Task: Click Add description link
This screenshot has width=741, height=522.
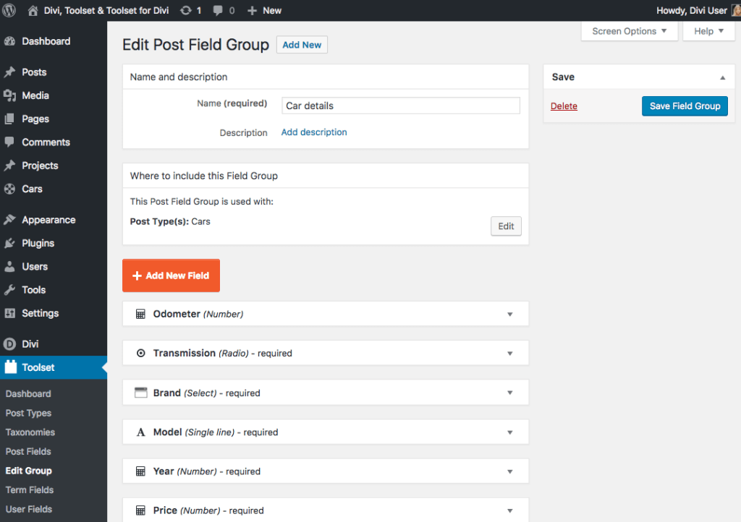Action: (x=314, y=132)
